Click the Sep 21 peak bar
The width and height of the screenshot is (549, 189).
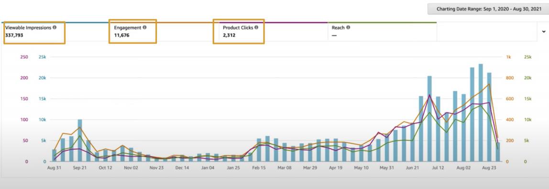coord(80,140)
